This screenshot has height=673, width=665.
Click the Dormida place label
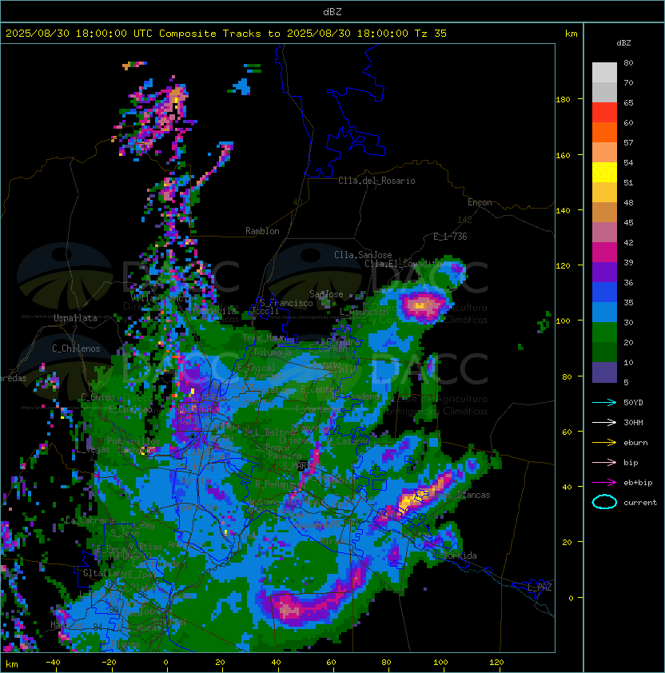pos(460,556)
